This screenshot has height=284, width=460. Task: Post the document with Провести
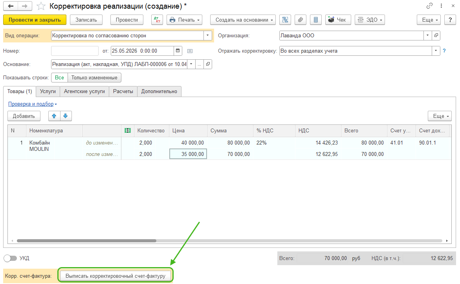tap(127, 20)
